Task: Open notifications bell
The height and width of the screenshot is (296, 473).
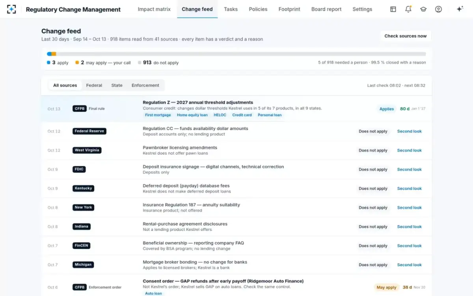Action: tap(408, 9)
